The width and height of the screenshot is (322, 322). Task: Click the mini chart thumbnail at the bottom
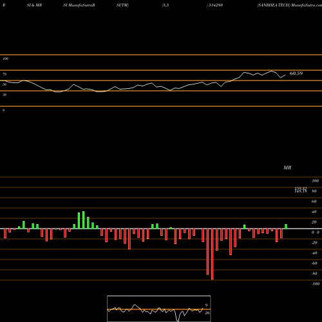[x=159, y=308]
